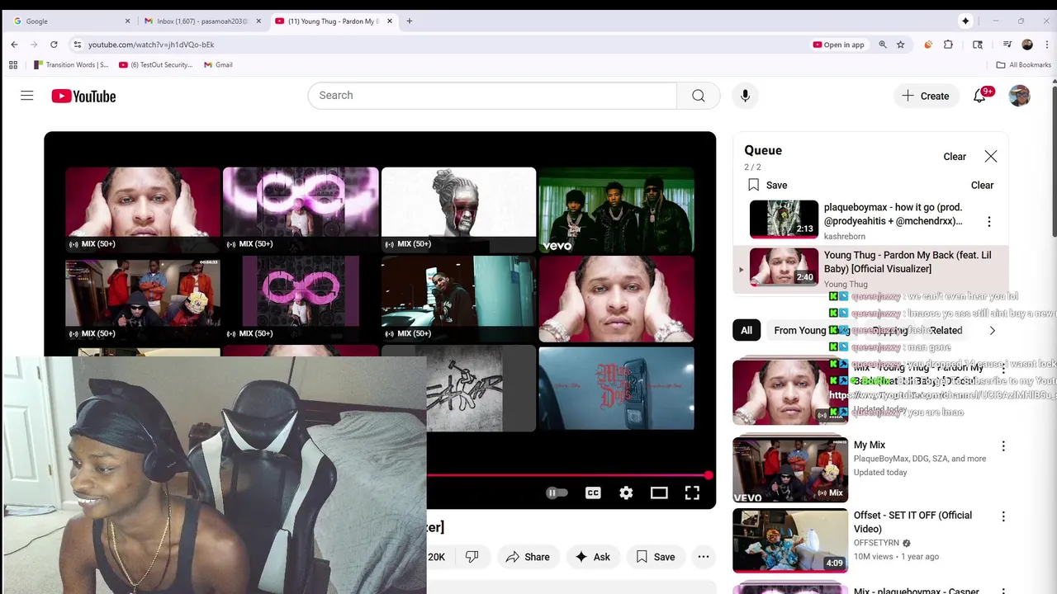Reload the page
The width and height of the screenshot is (1057, 594).
pyautogui.click(x=54, y=45)
